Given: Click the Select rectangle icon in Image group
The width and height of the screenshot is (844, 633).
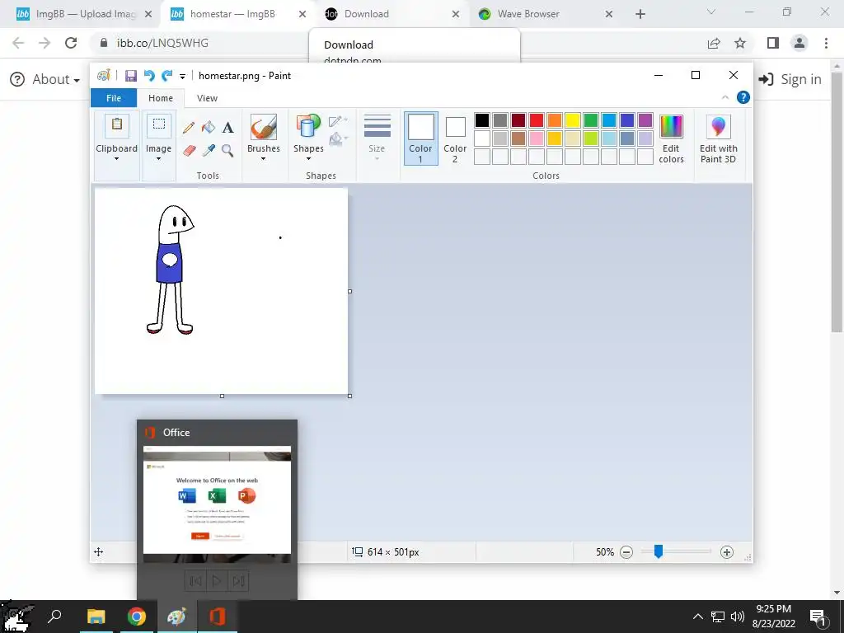Looking at the screenshot, I should click(159, 124).
